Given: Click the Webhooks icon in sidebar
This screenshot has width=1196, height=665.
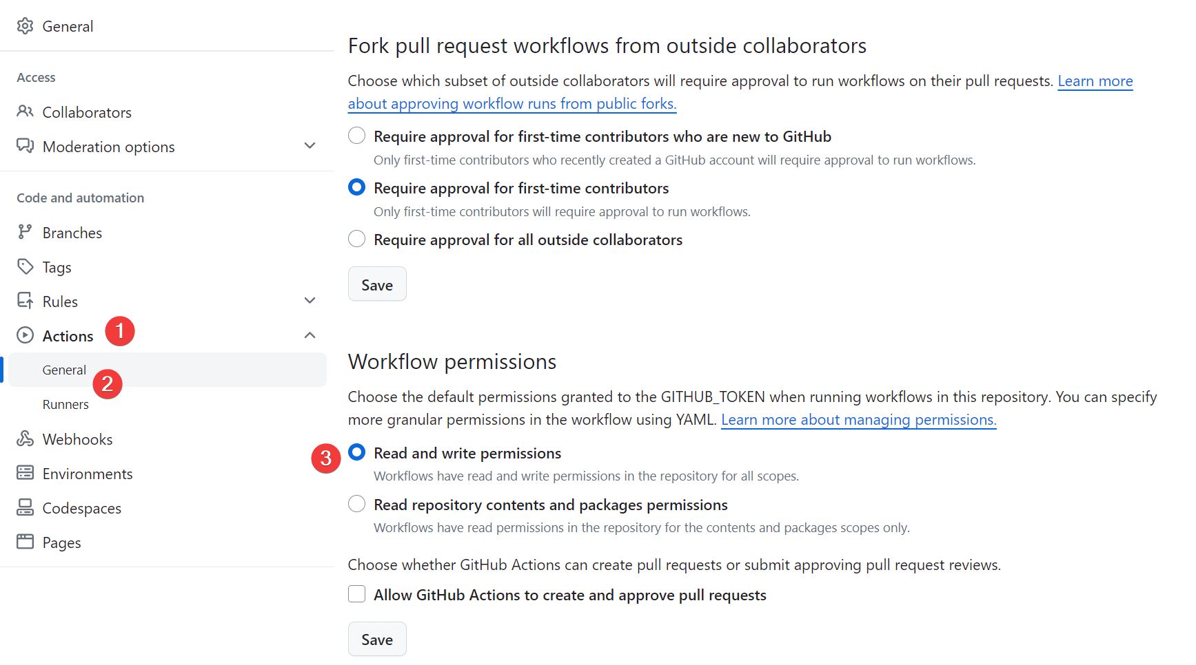Looking at the screenshot, I should click(x=26, y=439).
